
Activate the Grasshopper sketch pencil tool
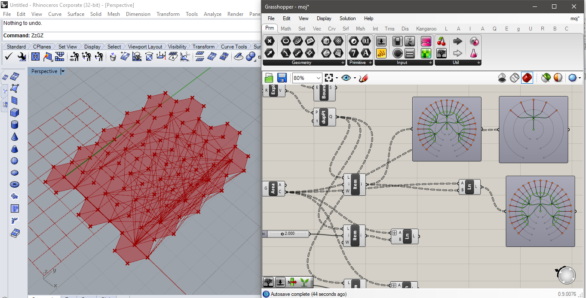(364, 78)
